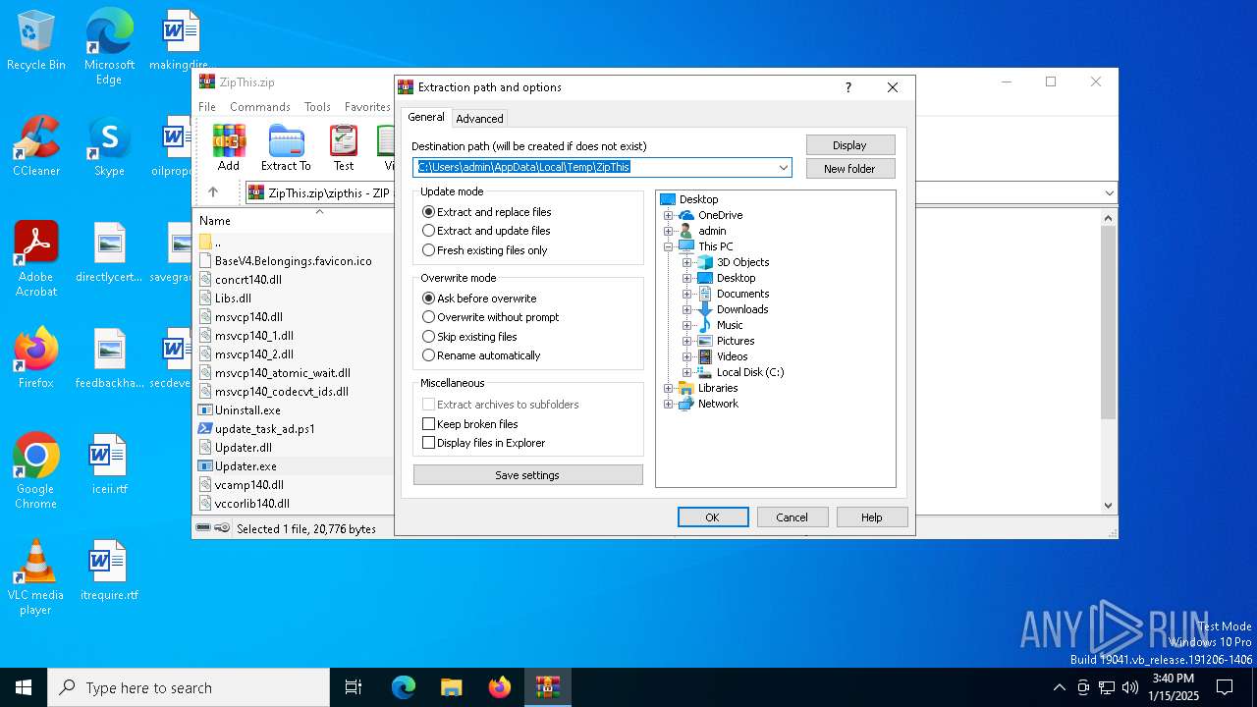Select Skip existing files option

click(469, 337)
